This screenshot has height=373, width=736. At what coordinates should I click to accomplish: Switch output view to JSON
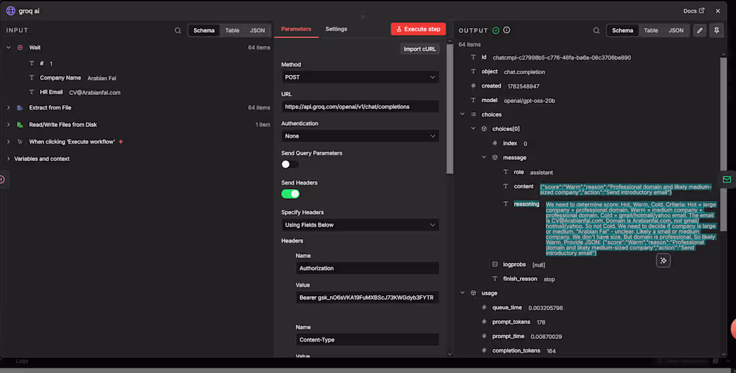pyautogui.click(x=676, y=31)
